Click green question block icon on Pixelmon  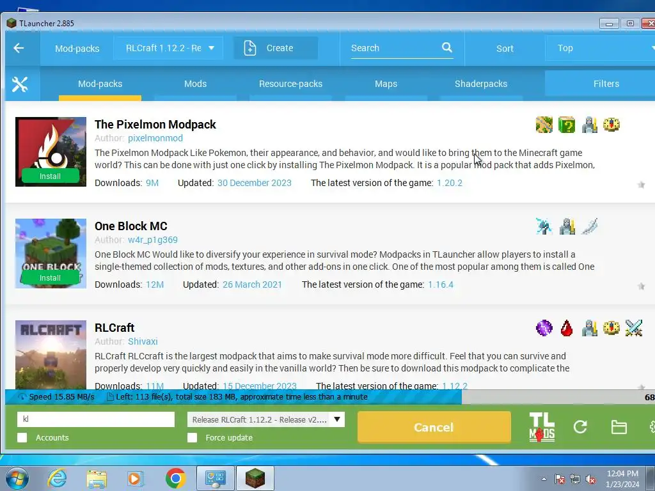pos(567,125)
